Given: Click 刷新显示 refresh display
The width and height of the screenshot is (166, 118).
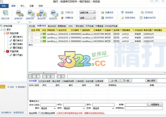Looking at the screenshot, I should (107, 18).
